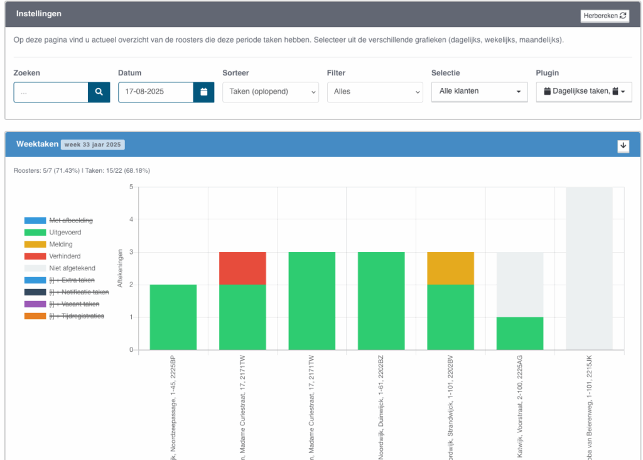Click the Weektaken panel header title
Viewport: 643px width, 460px height.
[36, 145]
